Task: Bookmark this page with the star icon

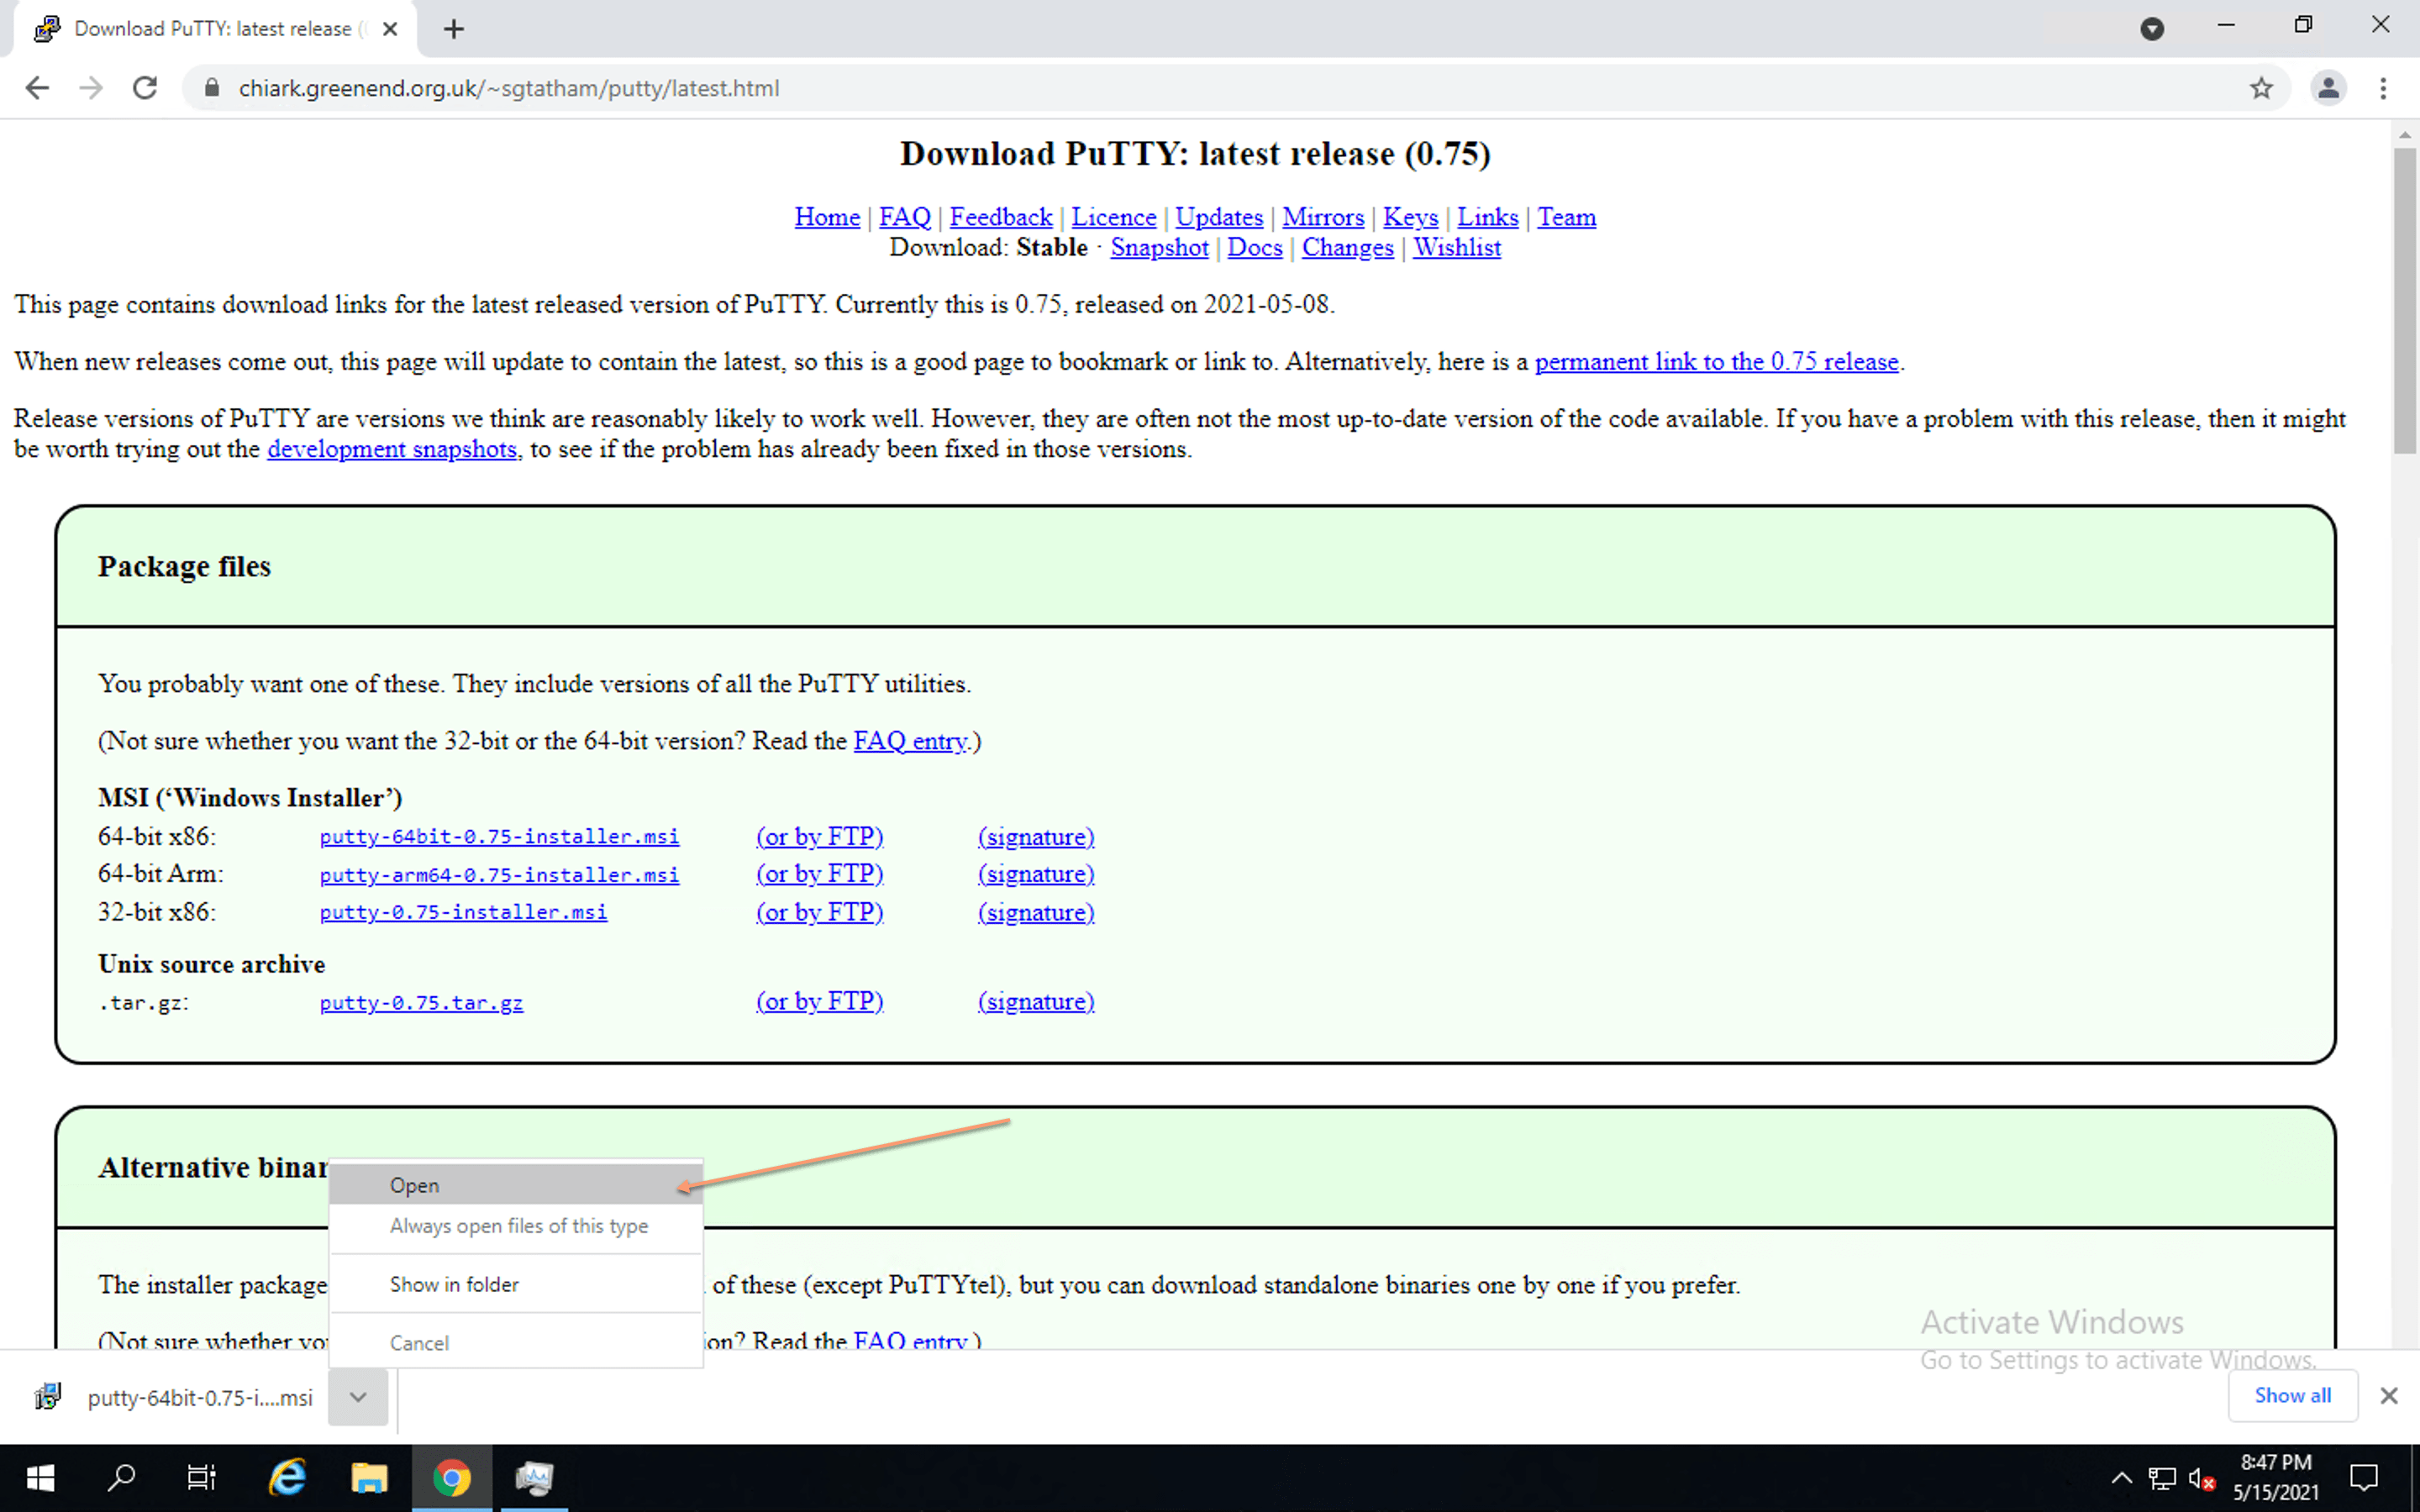Action: [x=2261, y=88]
